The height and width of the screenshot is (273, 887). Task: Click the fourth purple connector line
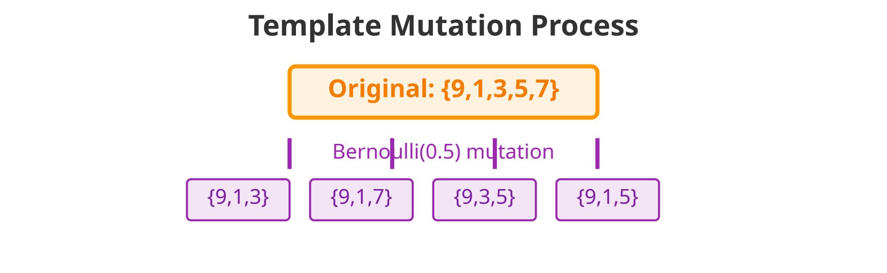click(x=597, y=154)
